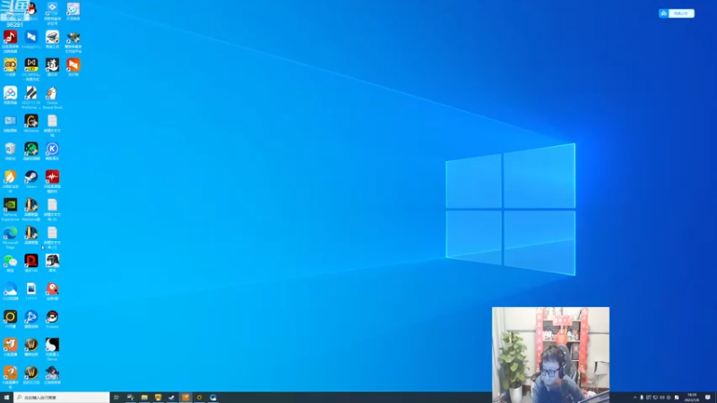The width and height of the screenshot is (717, 403).
Task: Open the orange square icon in top rows
Action: pyautogui.click(x=73, y=64)
